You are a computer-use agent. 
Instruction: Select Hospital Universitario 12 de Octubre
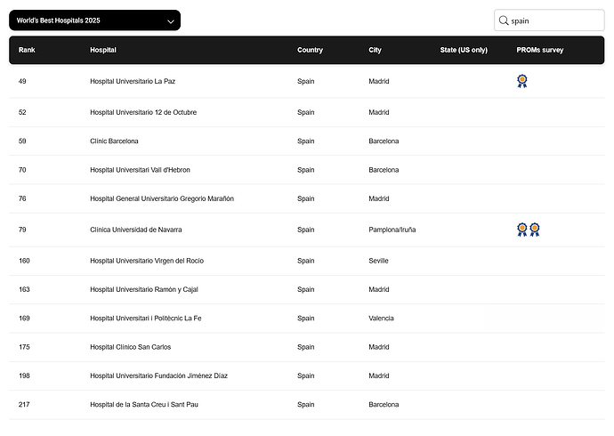click(143, 112)
